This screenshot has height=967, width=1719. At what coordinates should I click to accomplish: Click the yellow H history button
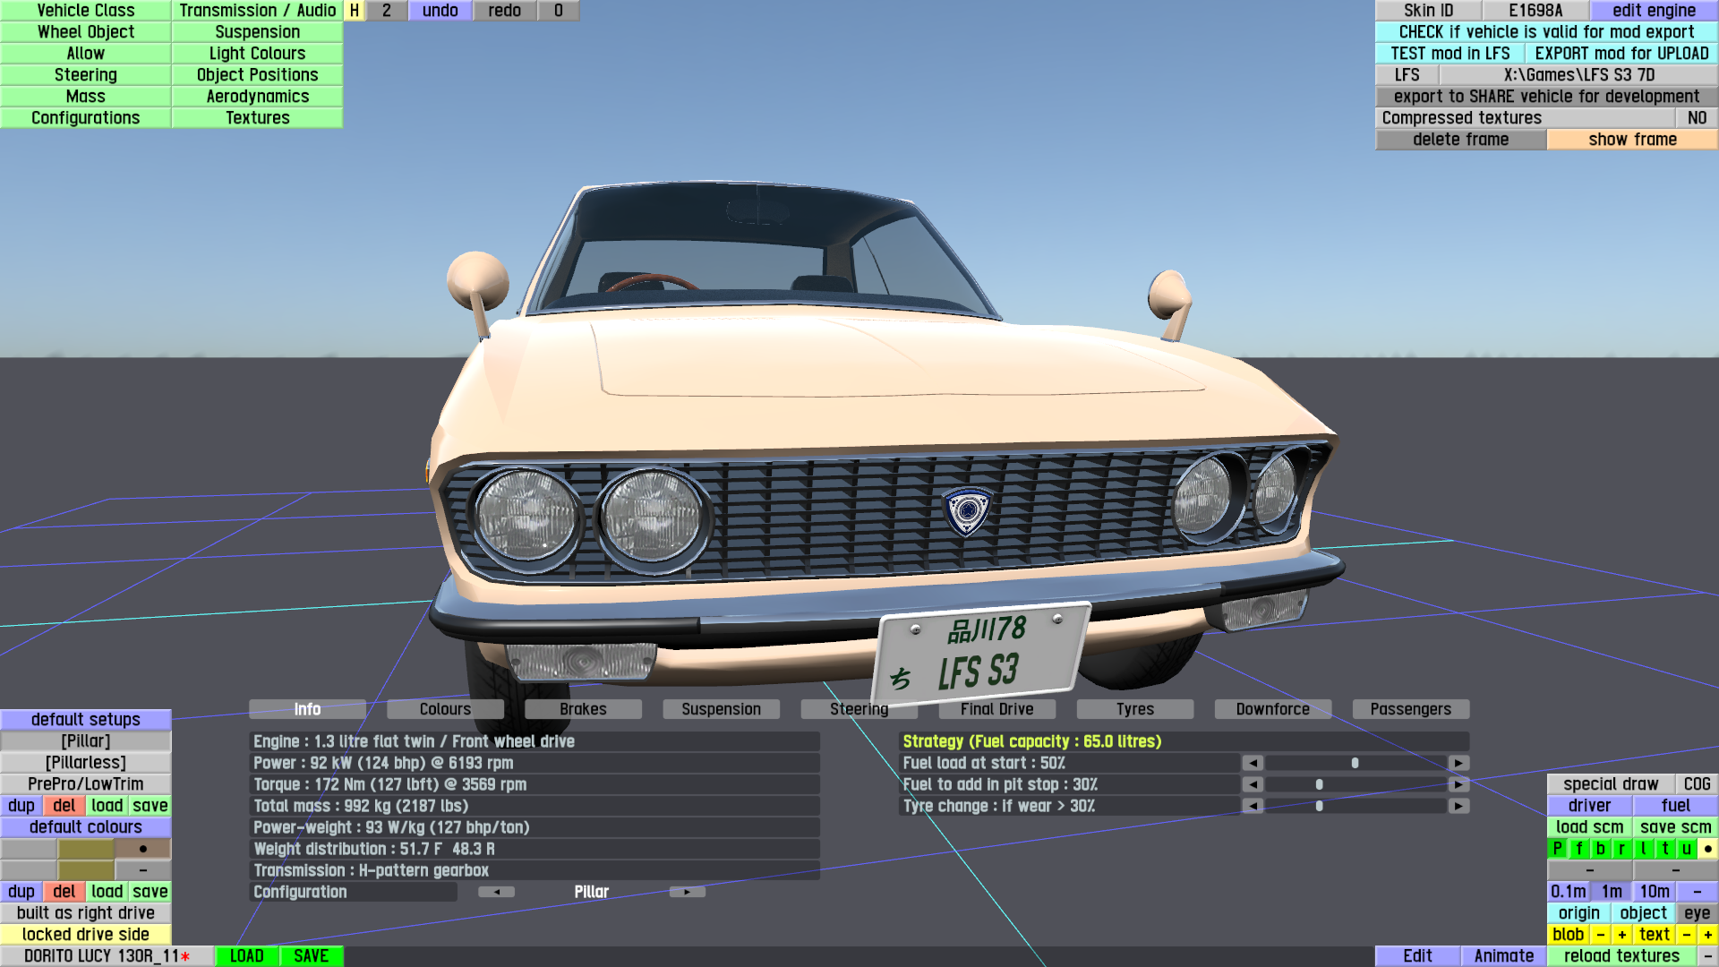(x=355, y=10)
